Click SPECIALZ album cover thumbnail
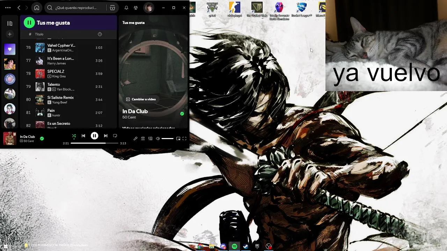447x251 pixels. tap(40, 74)
